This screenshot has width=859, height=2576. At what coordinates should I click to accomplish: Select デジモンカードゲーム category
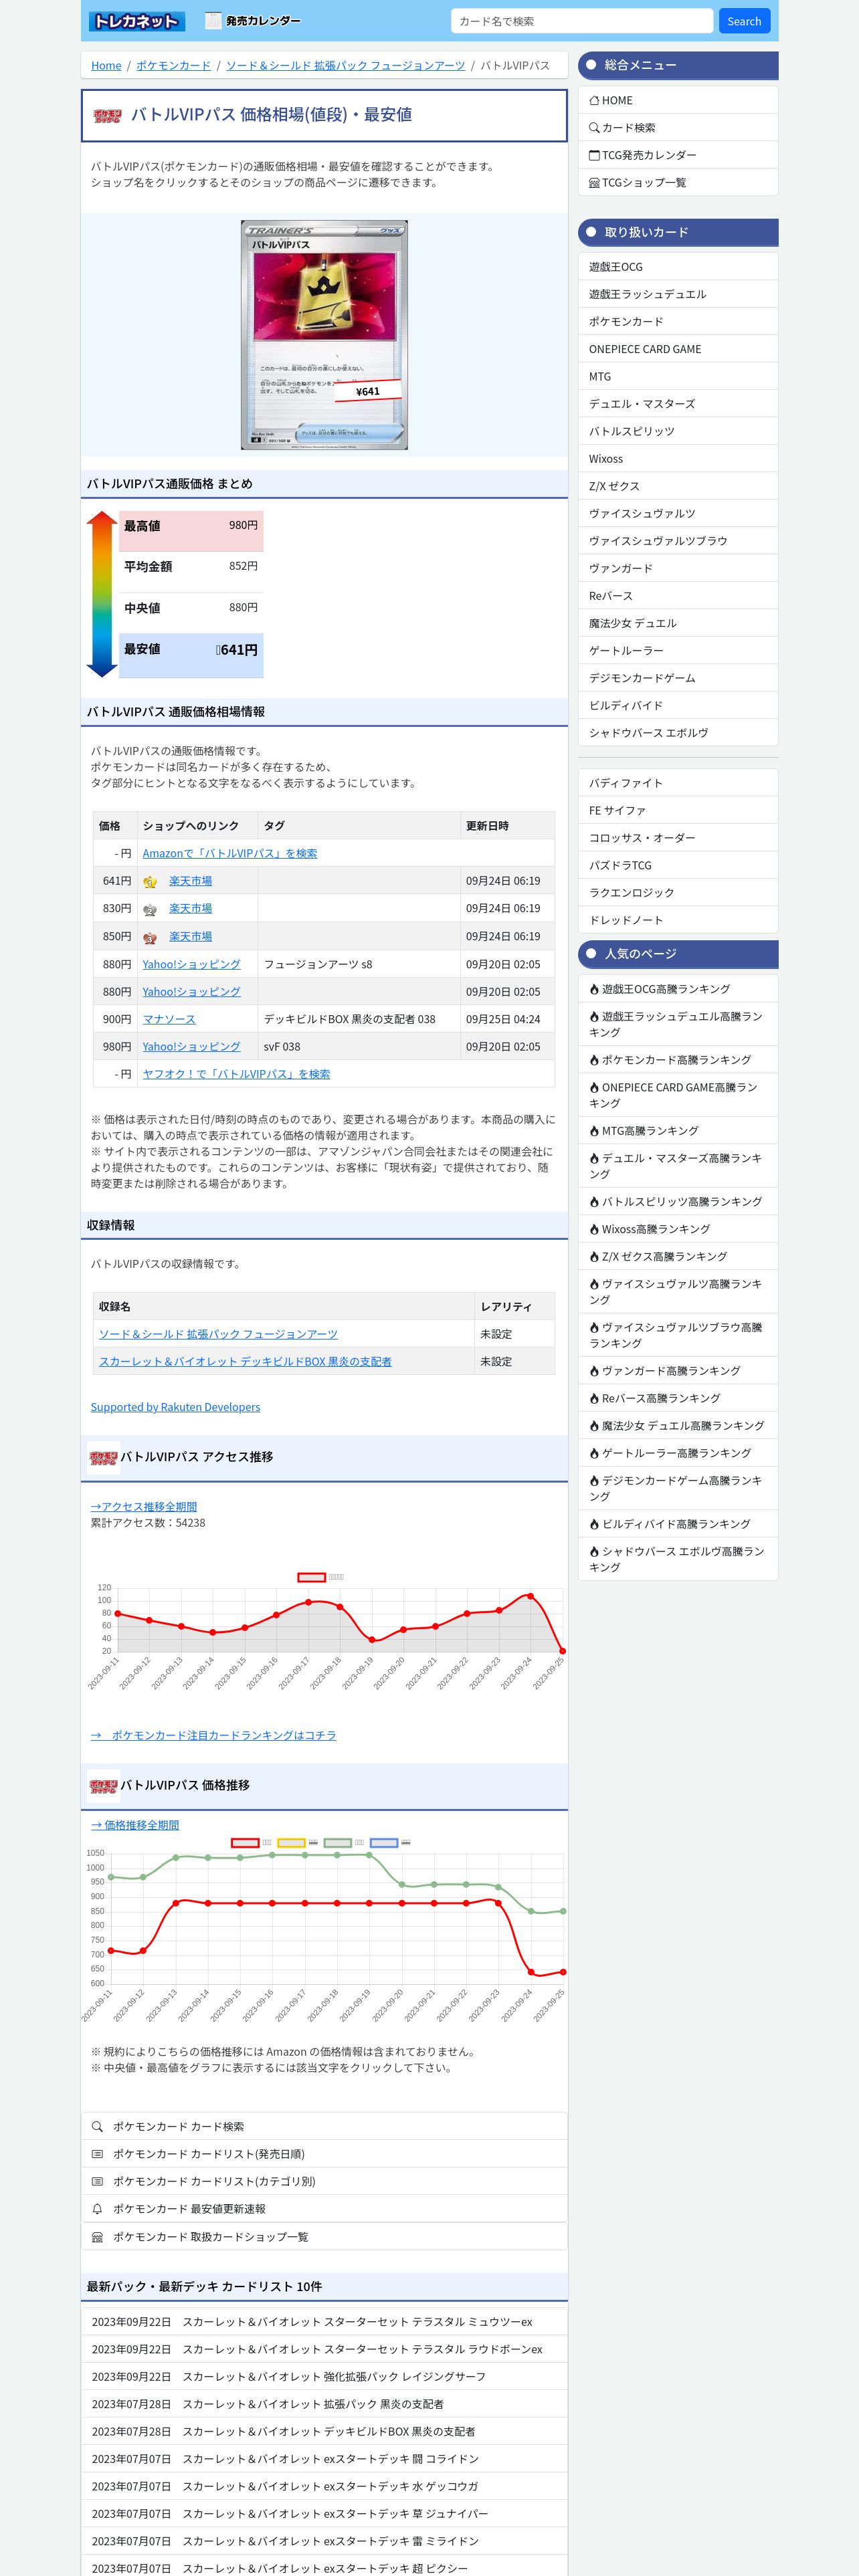coord(678,678)
